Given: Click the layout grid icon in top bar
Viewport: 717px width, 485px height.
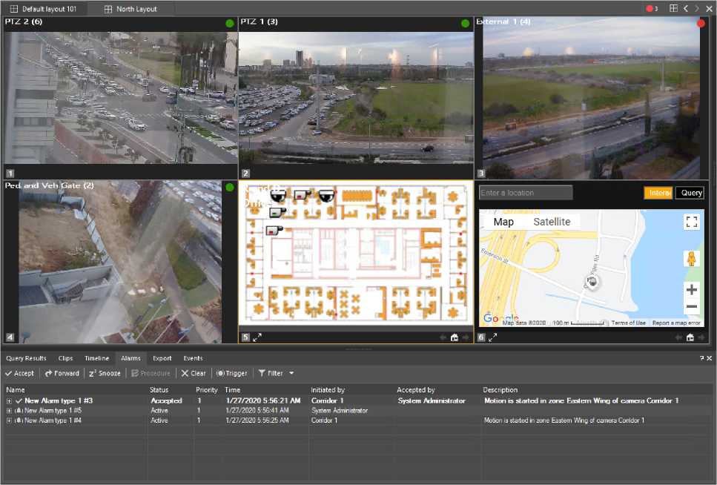Looking at the screenshot, I should (673, 9).
